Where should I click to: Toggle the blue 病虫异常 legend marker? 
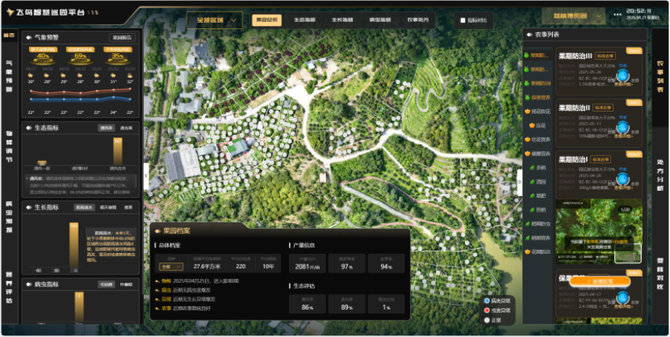(x=487, y=301)
